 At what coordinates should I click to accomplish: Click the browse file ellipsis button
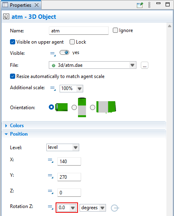[144, 65]
